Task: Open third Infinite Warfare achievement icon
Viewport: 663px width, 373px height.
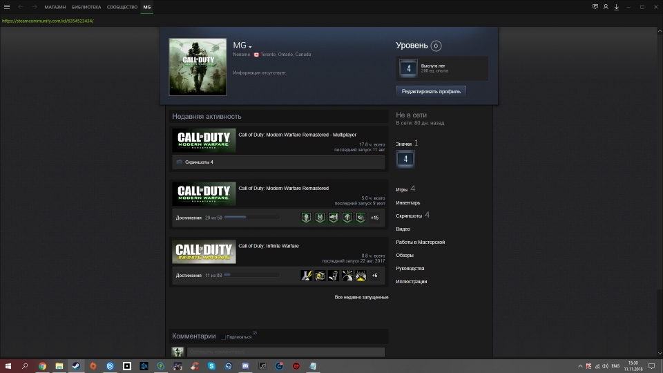Action: (334, 276)
